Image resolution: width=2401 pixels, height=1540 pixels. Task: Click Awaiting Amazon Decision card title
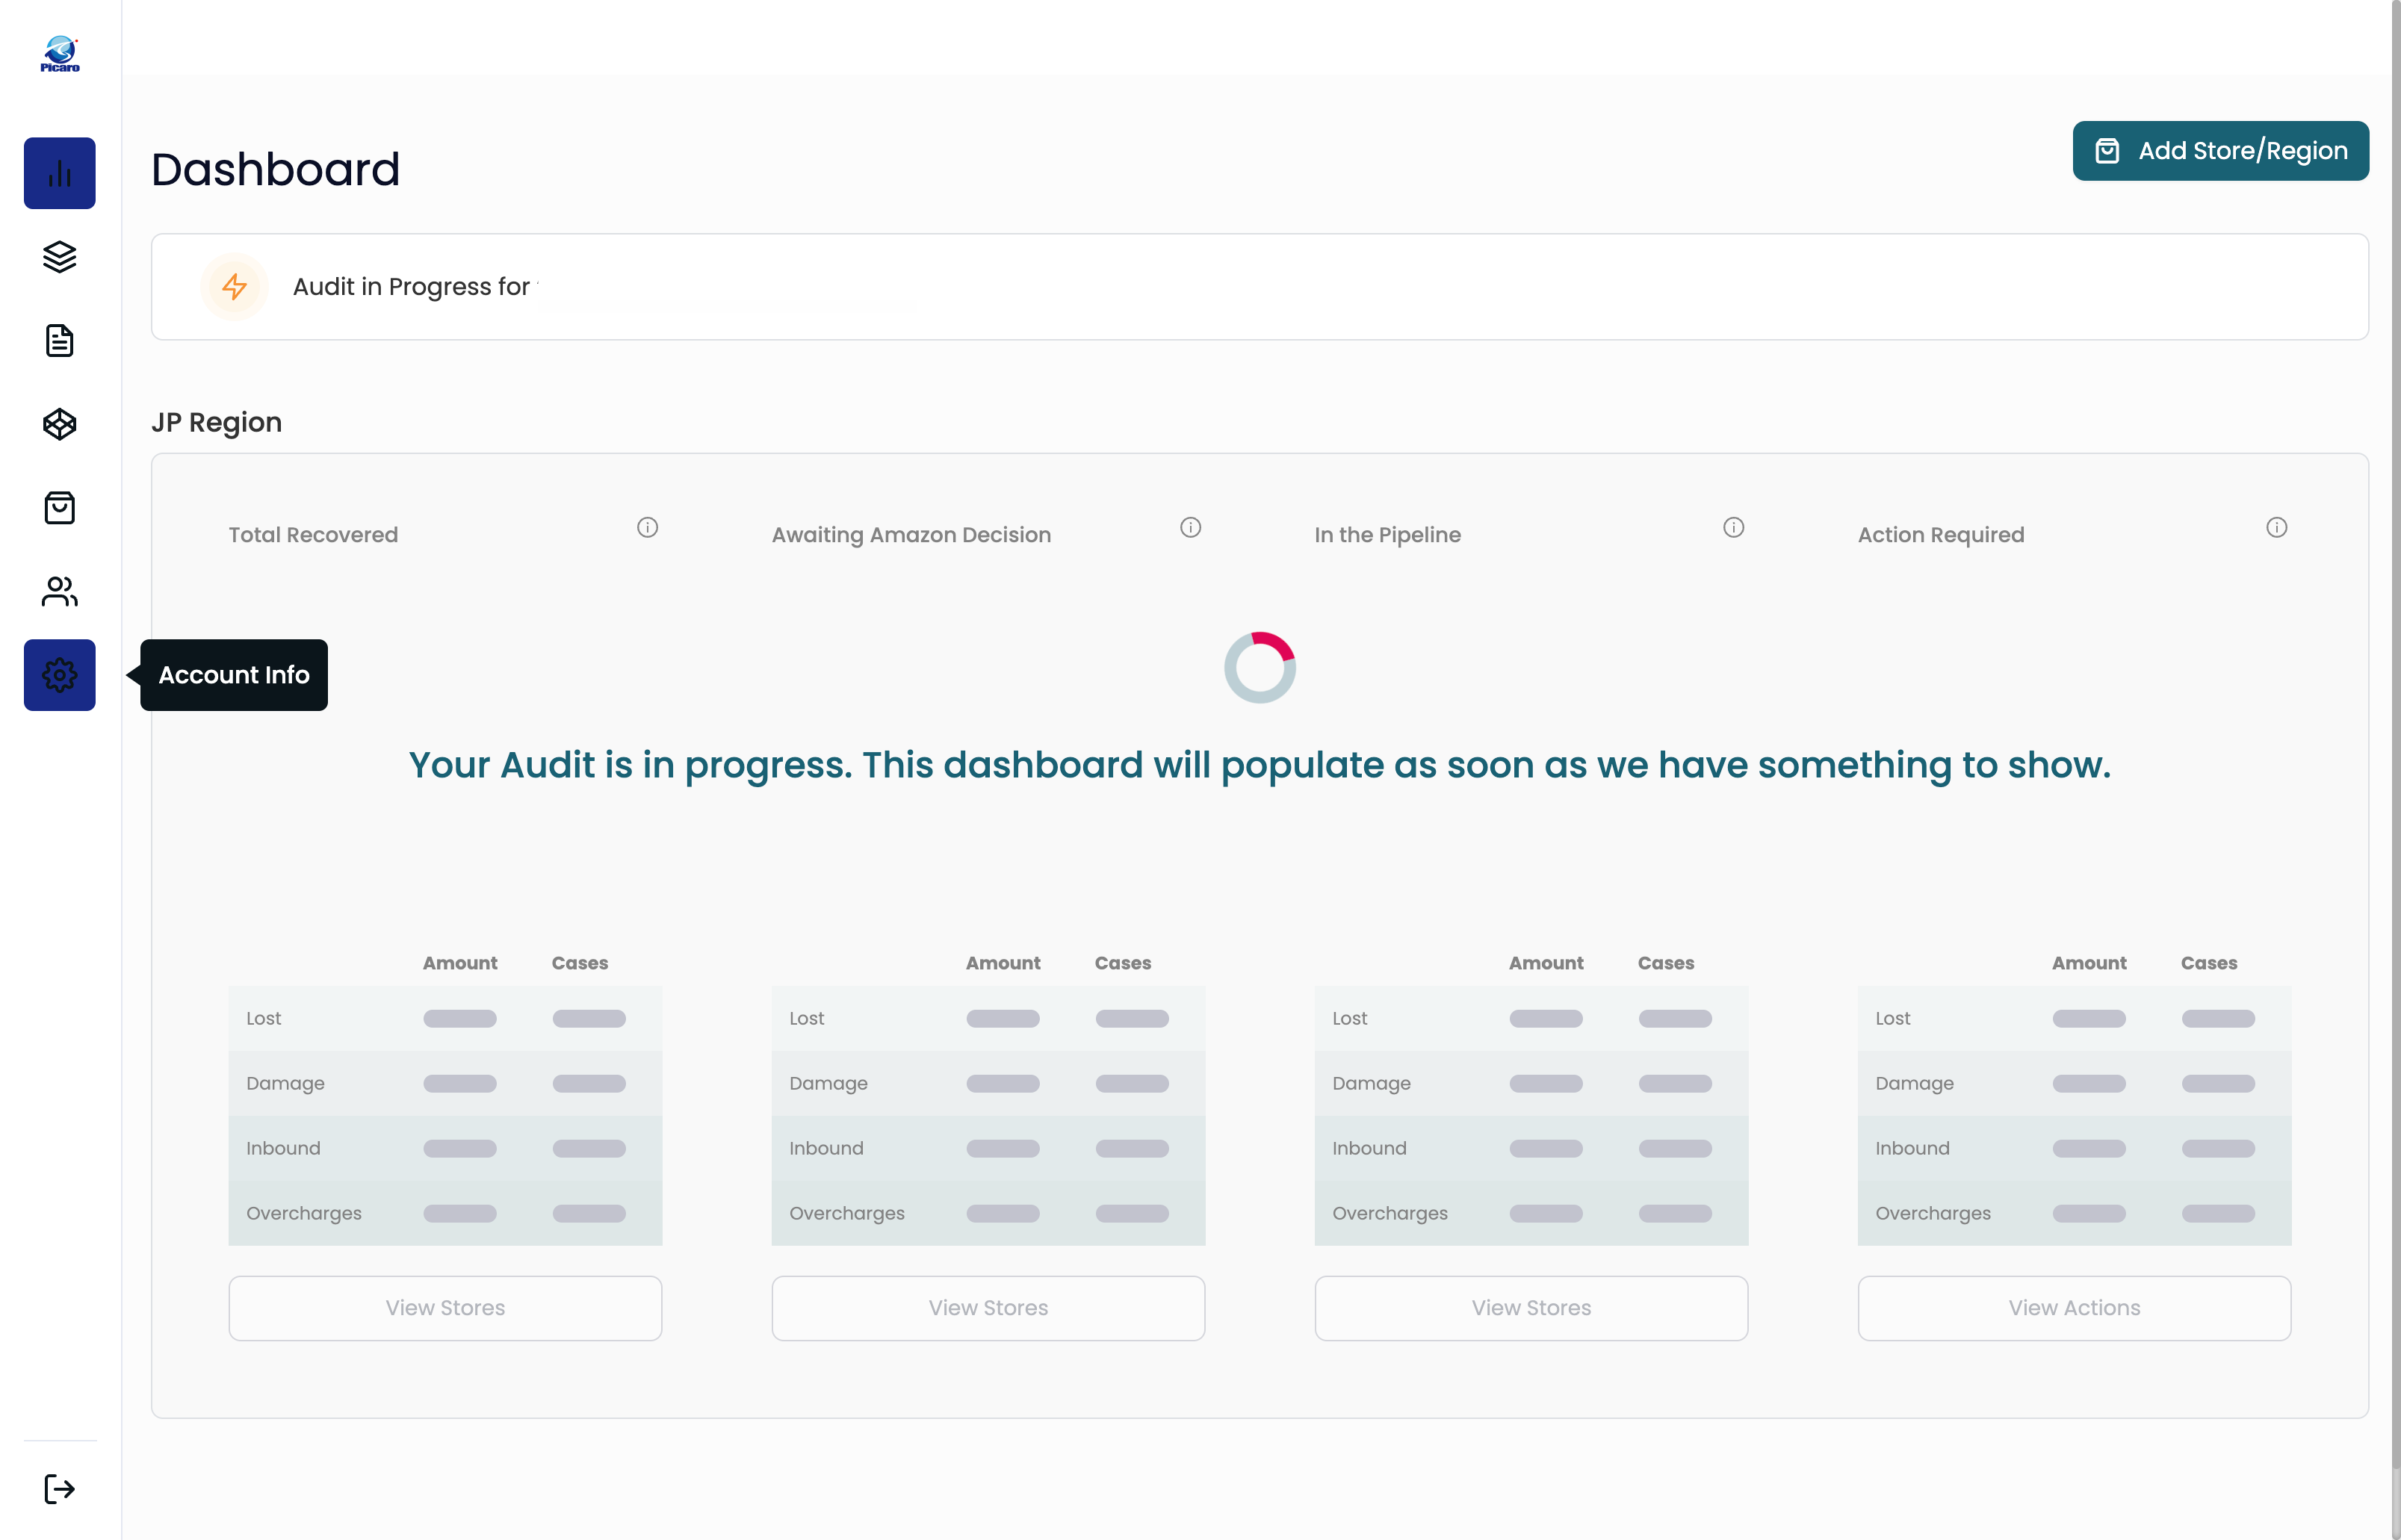pyautogui.click(x=911, y=535)
